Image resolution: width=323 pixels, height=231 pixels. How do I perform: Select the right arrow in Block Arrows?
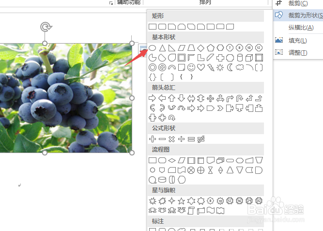(x=153, y=98)
